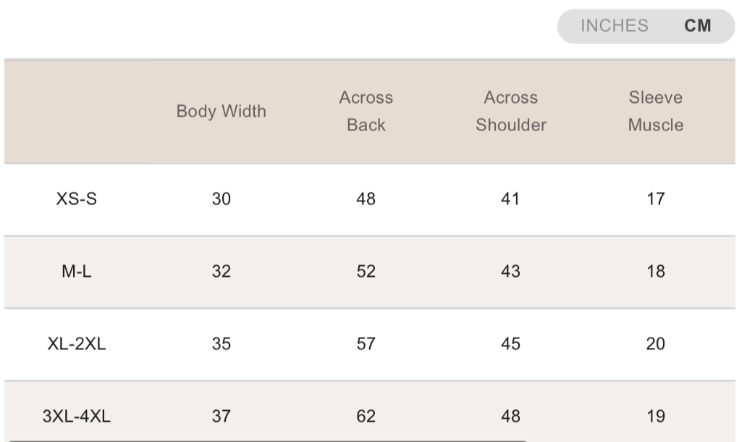This screenshot has width=747, height=442.
Task: Switch units to INCHES
Action: point(614,26)
